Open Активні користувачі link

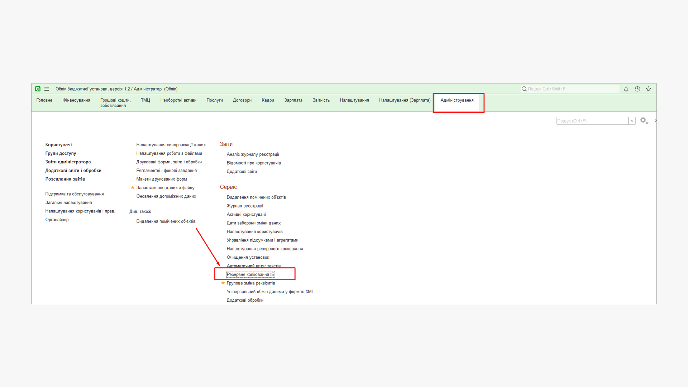246,214
